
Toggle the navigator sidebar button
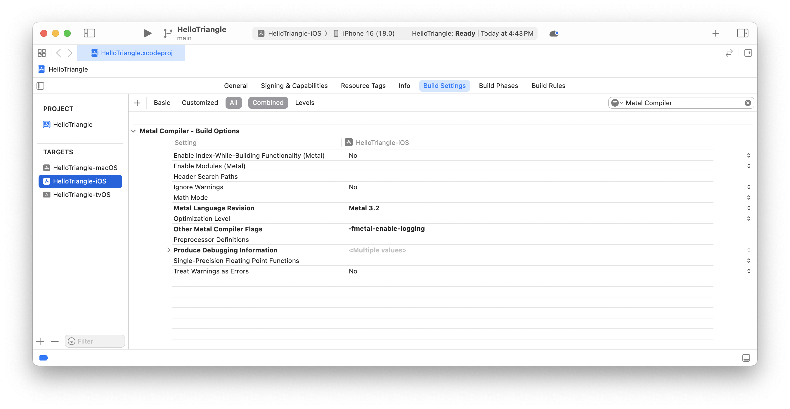pyautogui.click(x=89, y=33)
